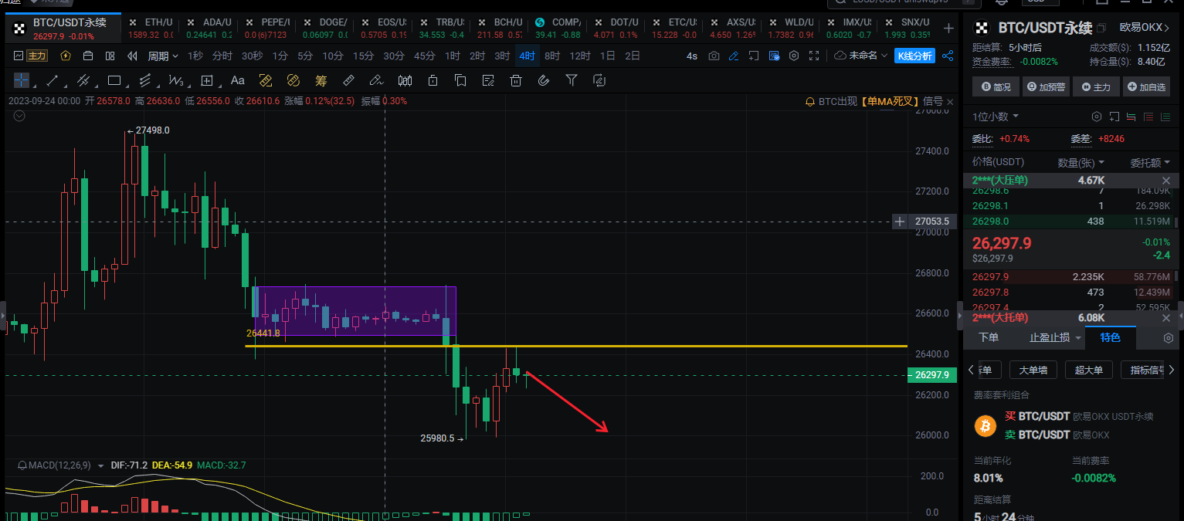Viewport: 1184px width, 521px height.
Task: Close the 大托单 large buy wall row
Action: click(1166, 318)
